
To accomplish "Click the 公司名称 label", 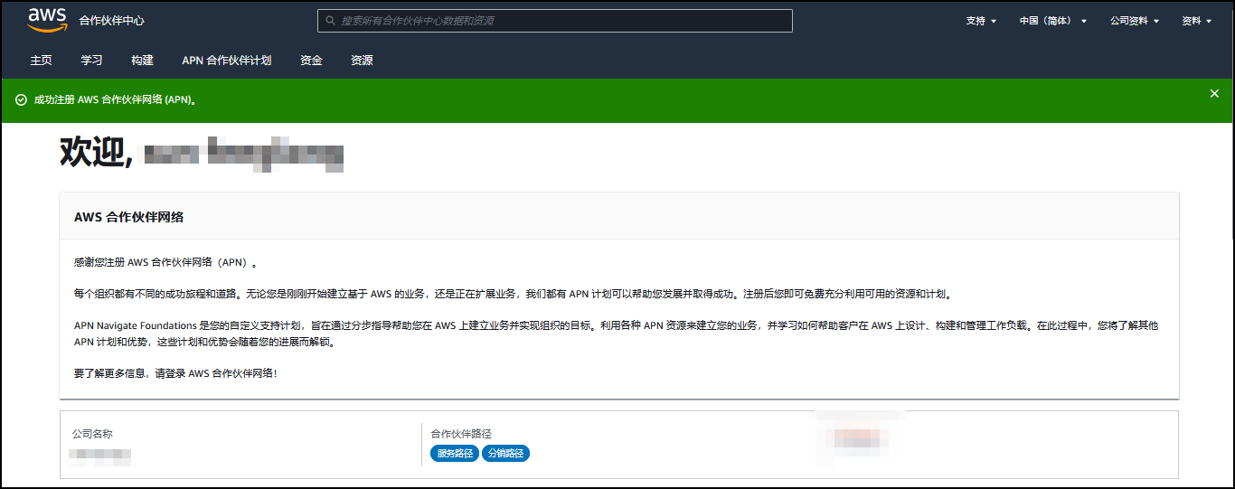I will click(x=93, y=435).
